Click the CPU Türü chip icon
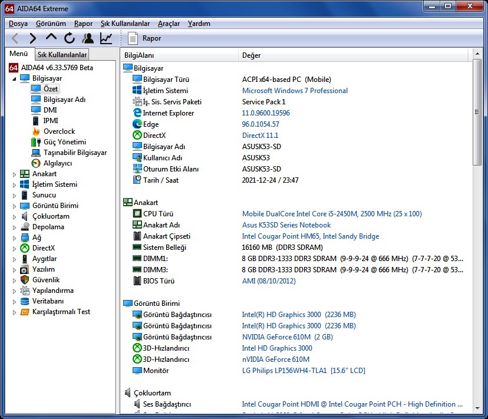488x419 pixels. [137, 213]
